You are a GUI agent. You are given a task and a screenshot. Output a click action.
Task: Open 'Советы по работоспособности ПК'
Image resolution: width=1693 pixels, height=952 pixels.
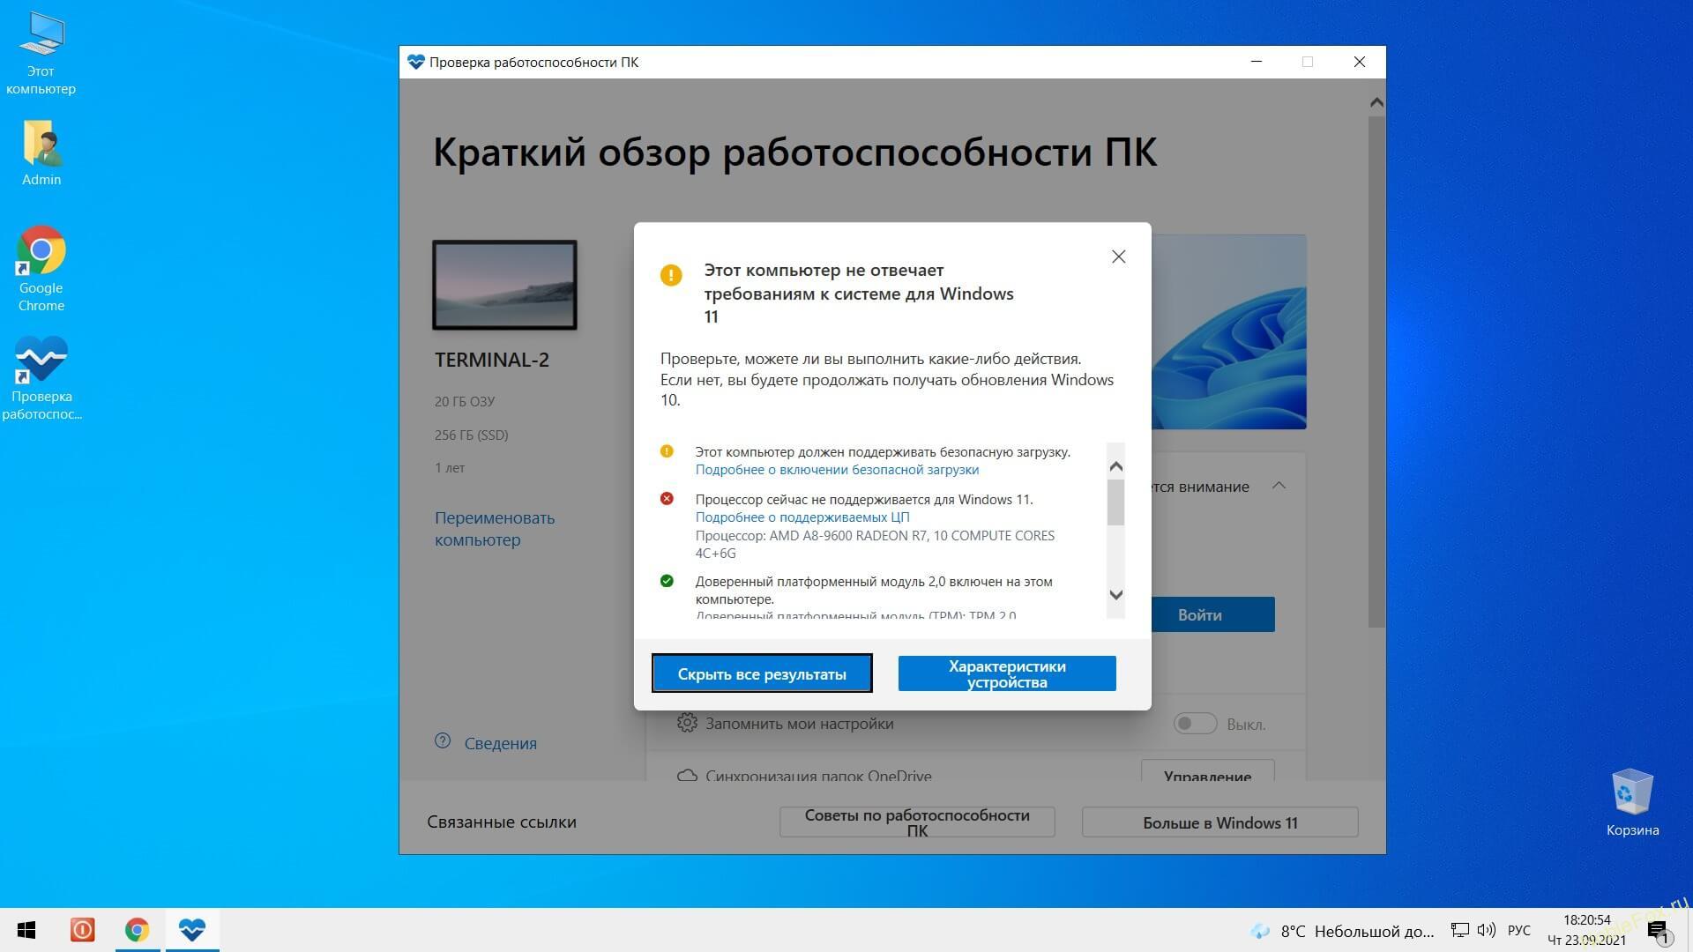917,822
